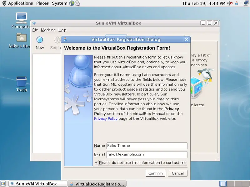Open the Help menu in VirtualBox
This screenshot has width=250, height=187.
pyautogui.click(x=62, y=30)
